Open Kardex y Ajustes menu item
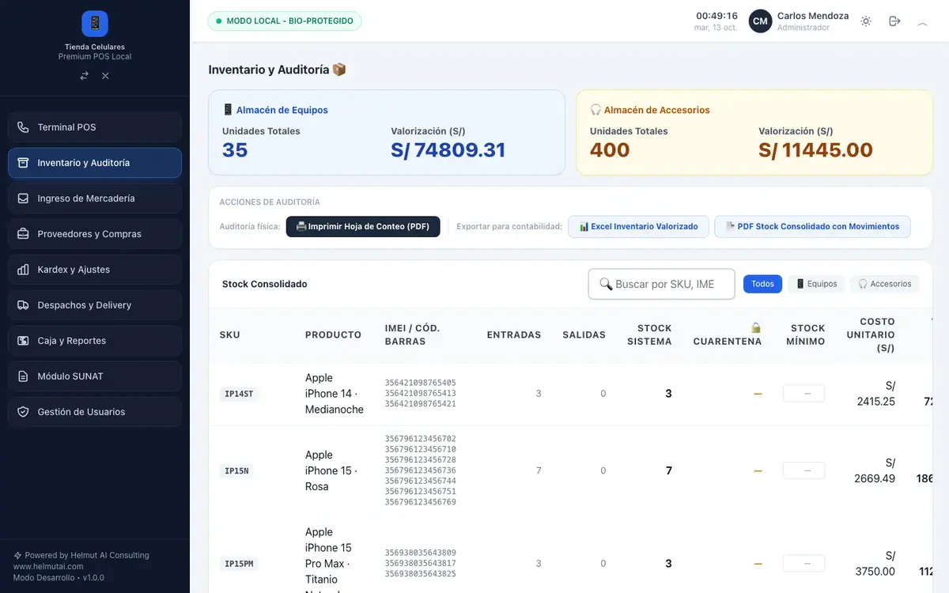Screen dimensions: 949x593 tap(95, 270)
